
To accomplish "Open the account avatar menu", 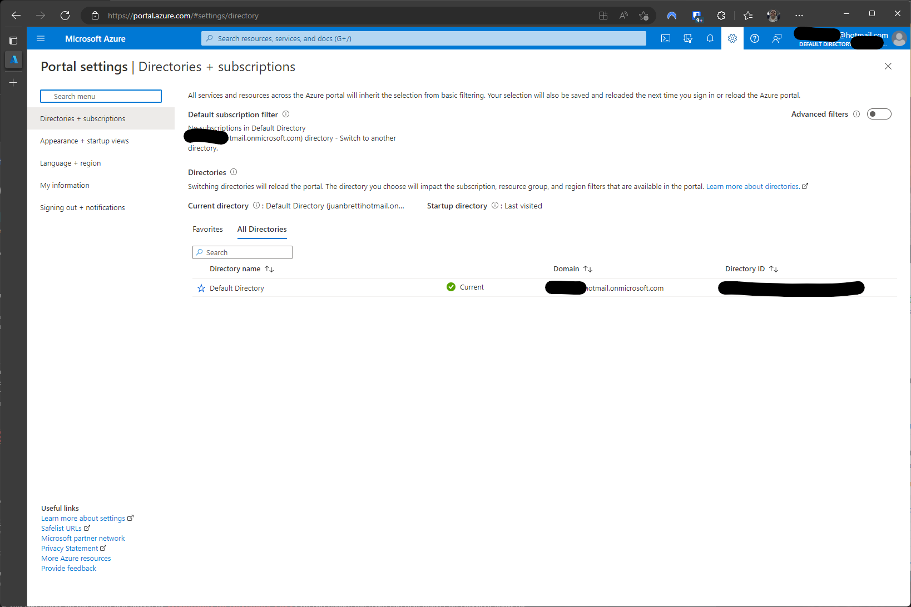I will click(899, 38).
